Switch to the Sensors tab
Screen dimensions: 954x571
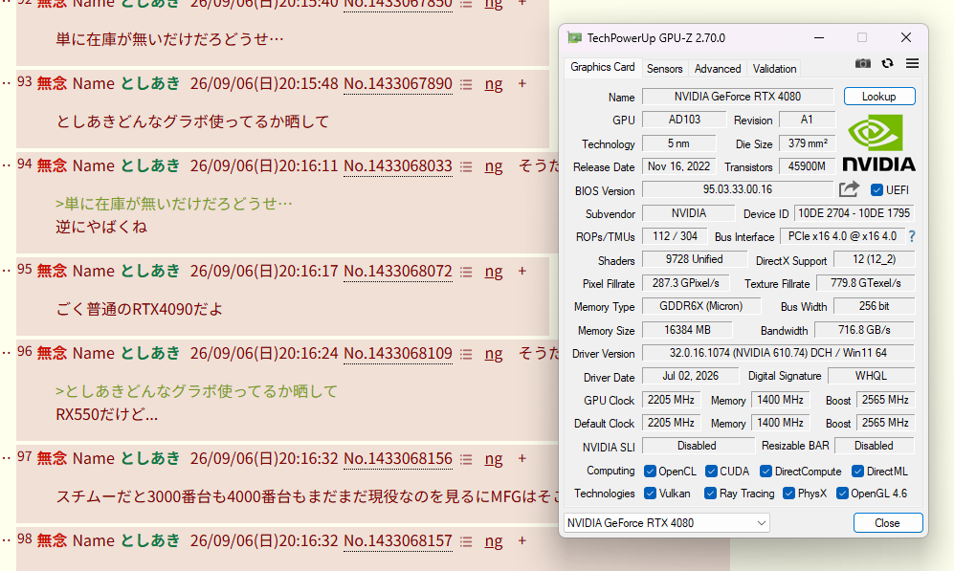click(664, 69)
